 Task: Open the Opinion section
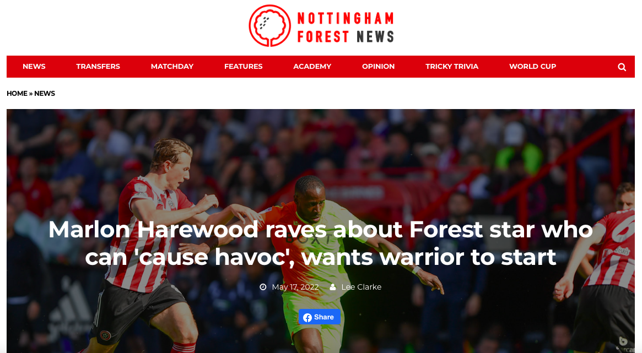tap(379, 66)
